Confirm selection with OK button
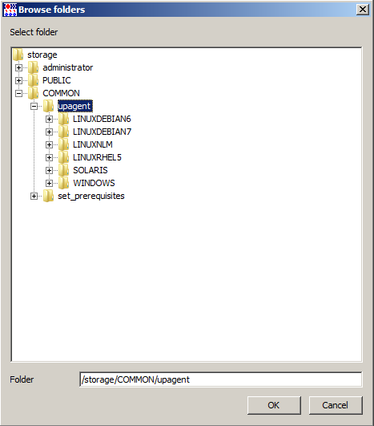Screen dimensions: 374x426 click(274, 405)
